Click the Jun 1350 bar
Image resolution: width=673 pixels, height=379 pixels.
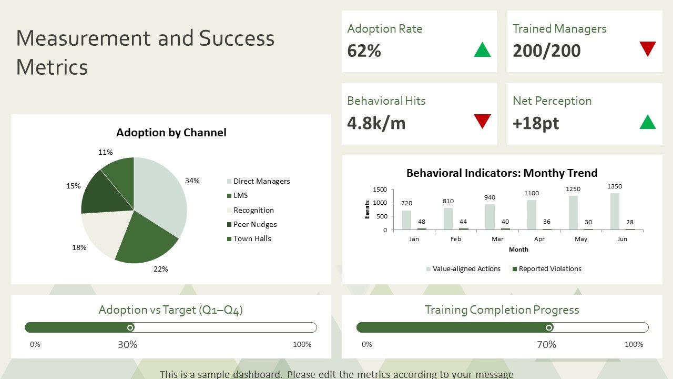tap(615, 212)
